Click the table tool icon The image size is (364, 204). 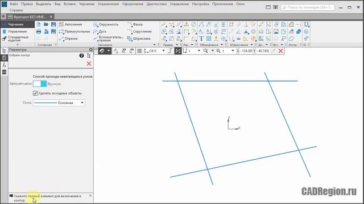coord(209,39)
